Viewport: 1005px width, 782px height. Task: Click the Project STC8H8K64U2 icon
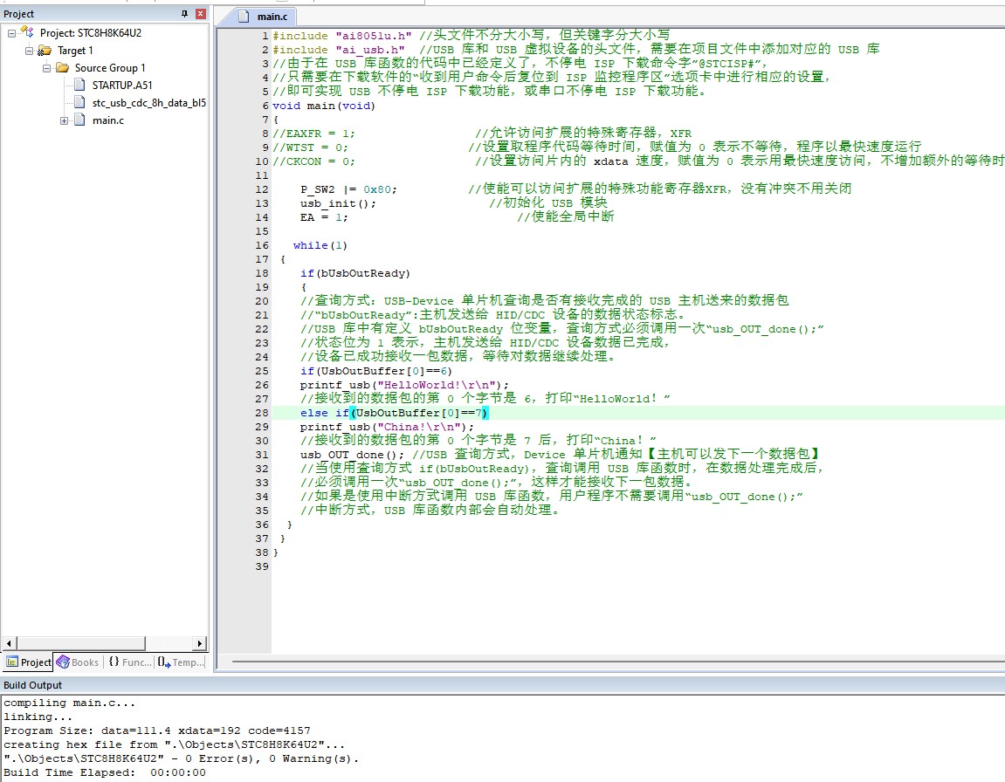point(27,32)
